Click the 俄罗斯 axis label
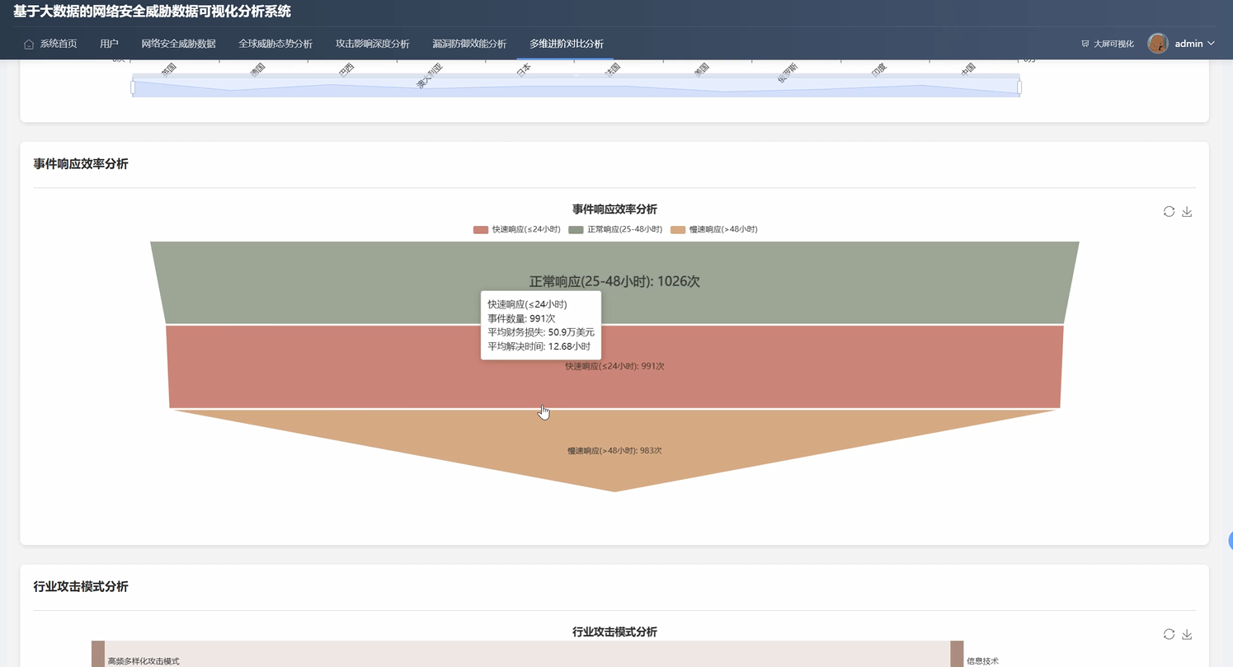Viewport: 1233px width, 667px height. (788, 73)
